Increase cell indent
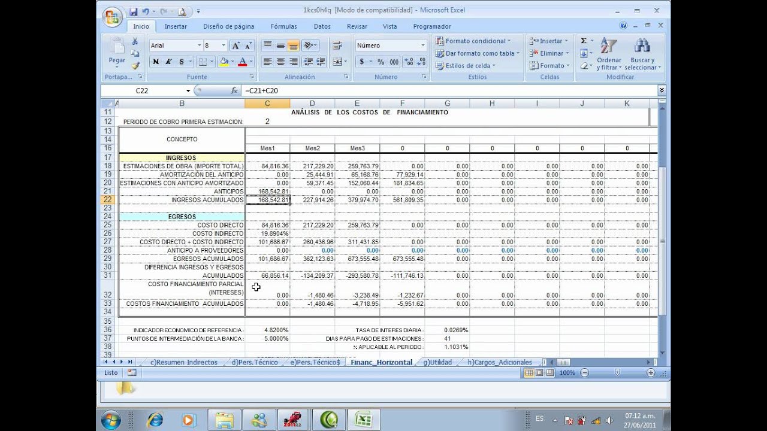767x431 pixels. pos(321,62)
